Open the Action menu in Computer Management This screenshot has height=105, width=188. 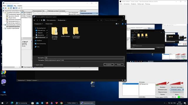pos(10,6)
